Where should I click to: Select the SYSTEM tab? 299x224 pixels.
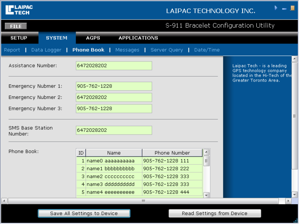pos(56,38)
